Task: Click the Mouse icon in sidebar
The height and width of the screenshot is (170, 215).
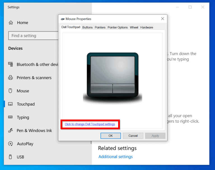Action: [x=10, y=91]
